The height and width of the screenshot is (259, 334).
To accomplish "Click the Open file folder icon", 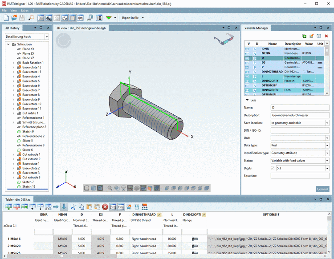I will tap(14, 18).
